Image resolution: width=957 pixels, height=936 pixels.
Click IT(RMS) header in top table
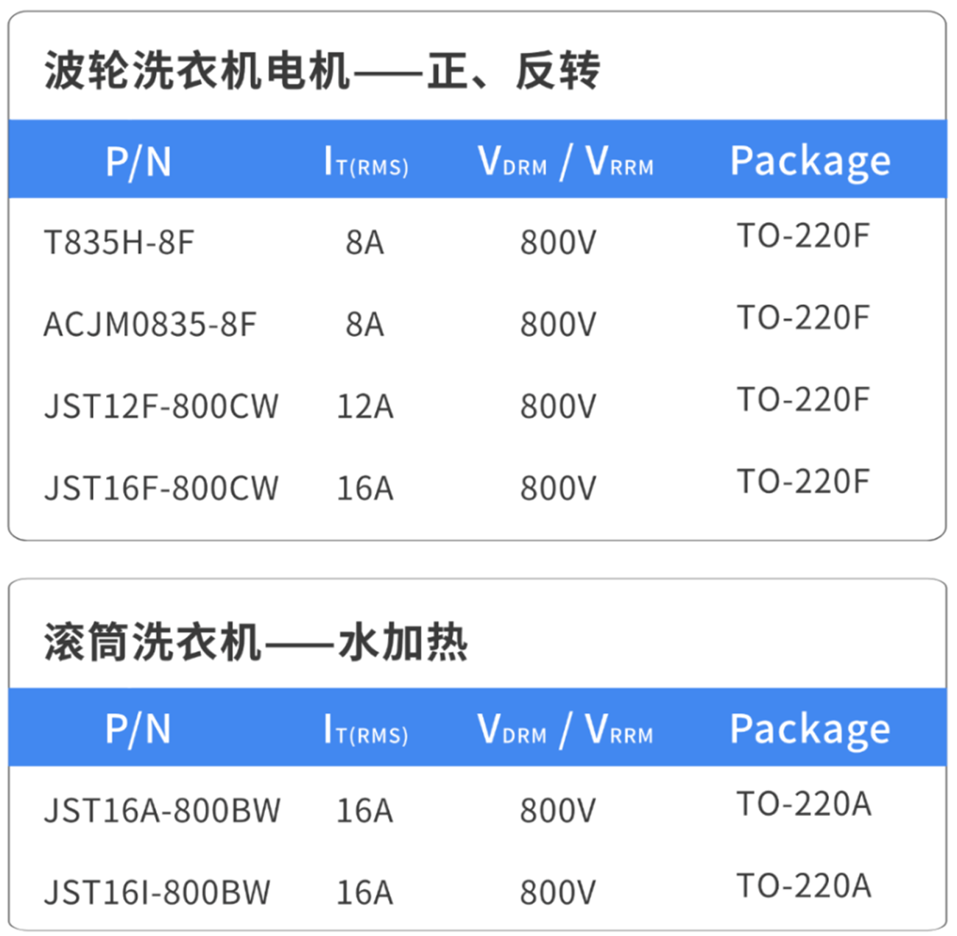point(366,162)
